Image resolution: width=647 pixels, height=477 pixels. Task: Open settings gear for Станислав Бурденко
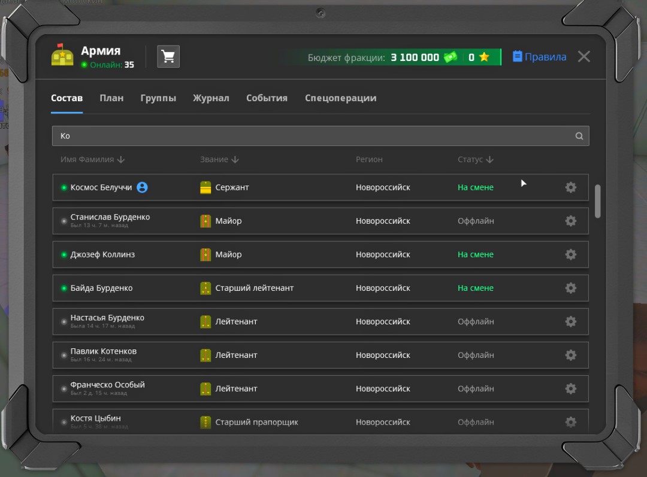pos(570,221)
